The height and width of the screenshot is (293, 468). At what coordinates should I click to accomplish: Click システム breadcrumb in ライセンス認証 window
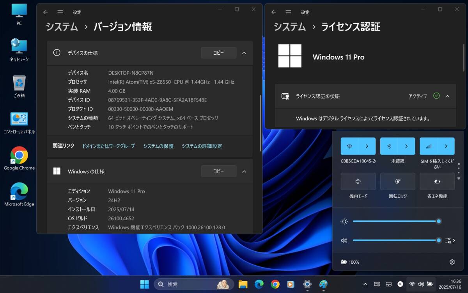coord(290,27)
